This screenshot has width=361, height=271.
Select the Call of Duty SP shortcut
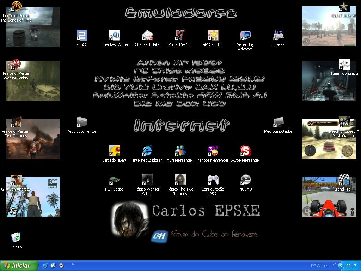(344, 6)
